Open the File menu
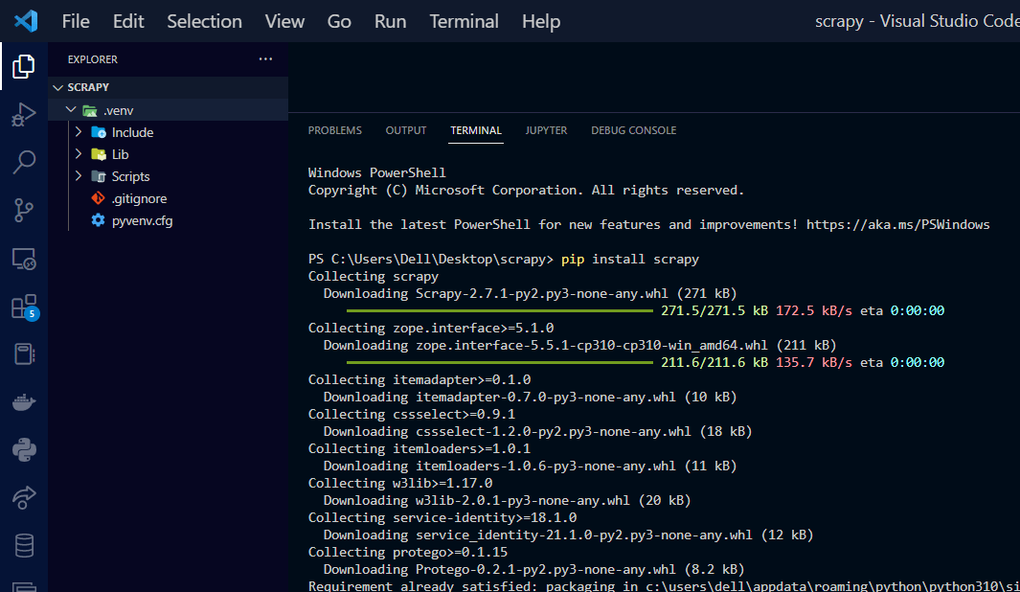Image resolution: width=1020 pixels, height=592 pixels. (76, 21)
